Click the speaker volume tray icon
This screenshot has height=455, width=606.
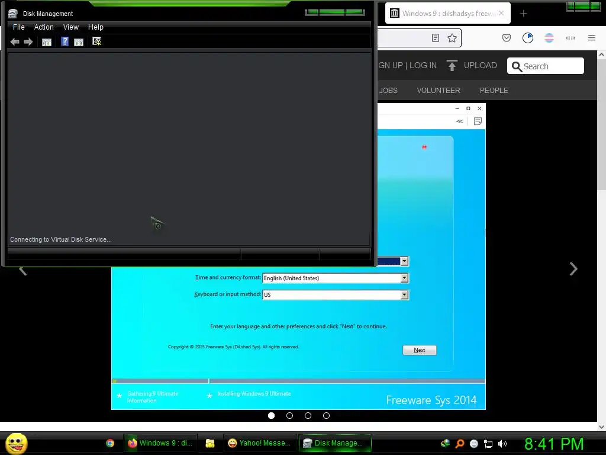click(x=502, y=444)
